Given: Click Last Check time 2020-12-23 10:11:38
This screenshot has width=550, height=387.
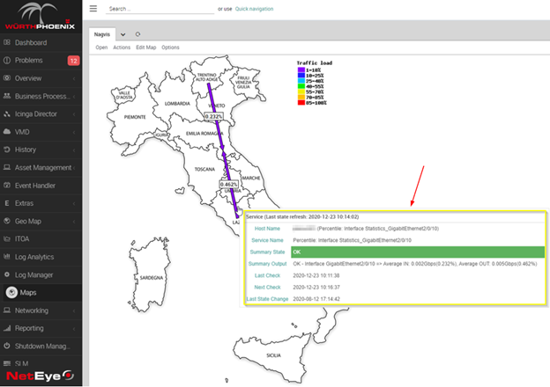Looking at the screenshot, I should [x=316, y=275].
